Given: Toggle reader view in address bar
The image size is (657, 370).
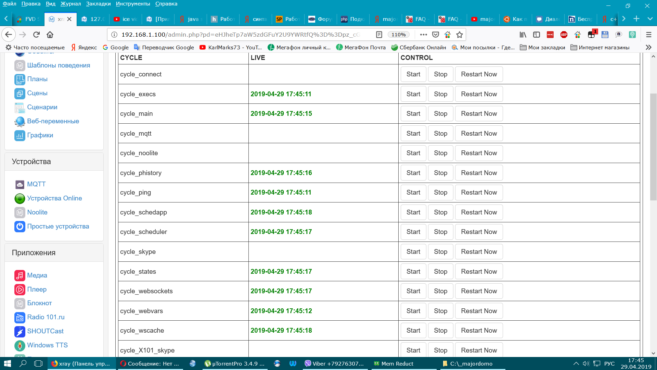Looking at the screenshot, I should (379, 35).
